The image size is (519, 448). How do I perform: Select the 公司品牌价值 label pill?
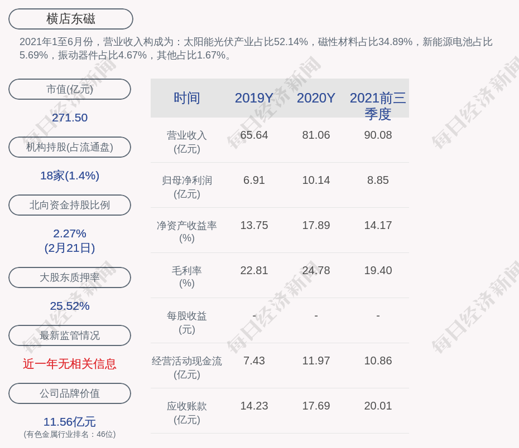[70, 393]
